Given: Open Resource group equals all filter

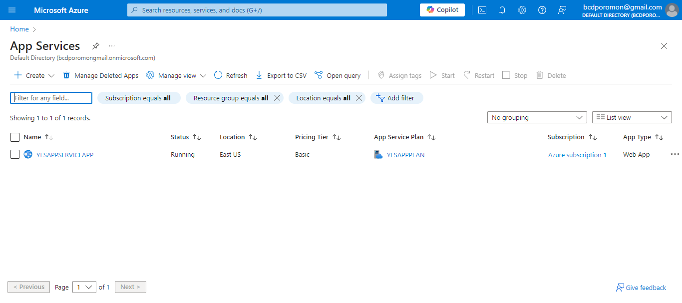Looking at the screenshot, I should pyautogui.click(x=231, y=98).
